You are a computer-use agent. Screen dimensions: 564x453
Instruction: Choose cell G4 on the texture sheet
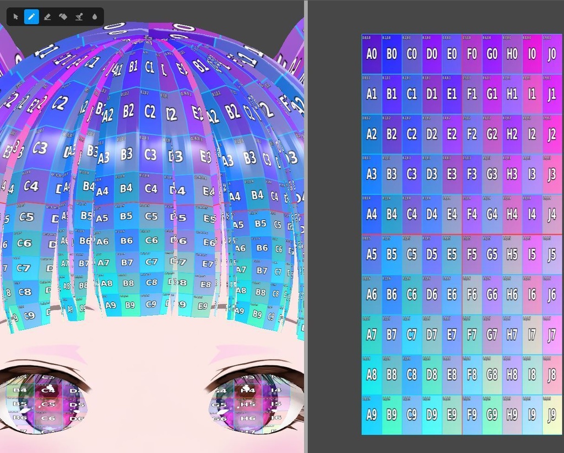pyautogui.click(x=492, y=215)
